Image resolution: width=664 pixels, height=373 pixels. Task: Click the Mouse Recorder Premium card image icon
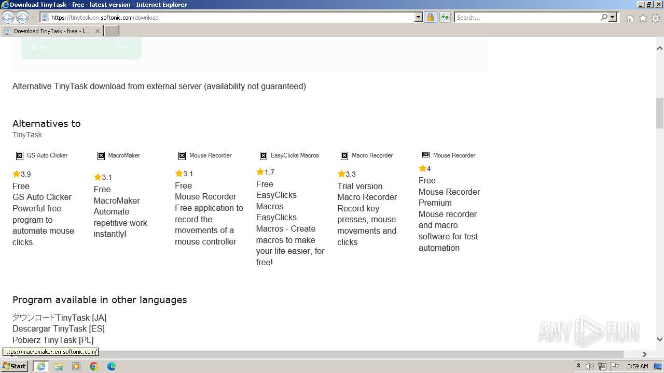coord(426,155)
